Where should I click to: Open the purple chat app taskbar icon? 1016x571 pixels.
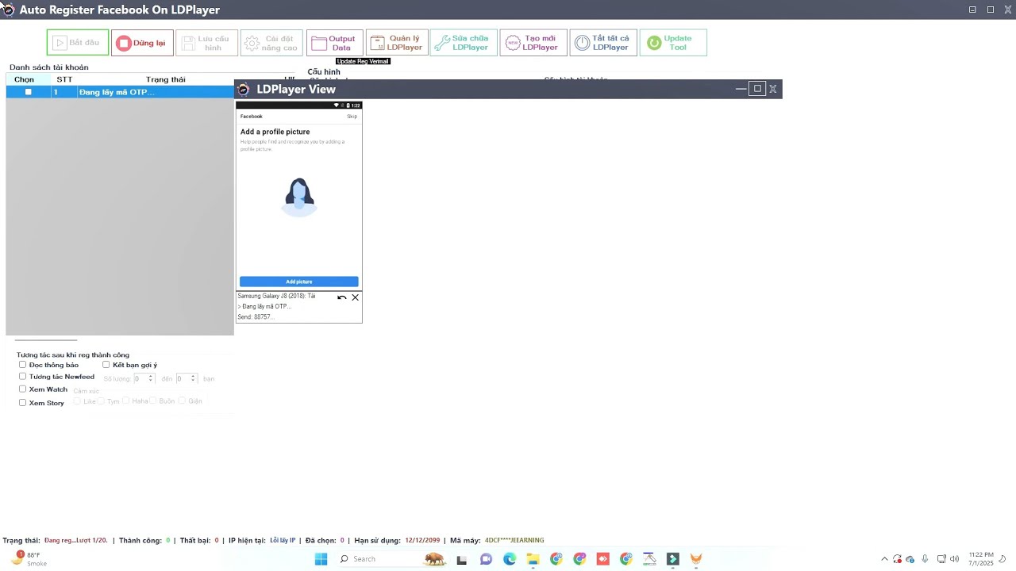[486, 559]
